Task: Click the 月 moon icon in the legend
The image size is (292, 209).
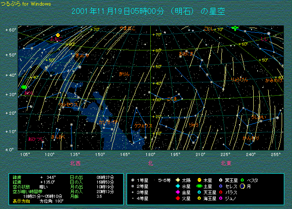Action: click(242, 186)
